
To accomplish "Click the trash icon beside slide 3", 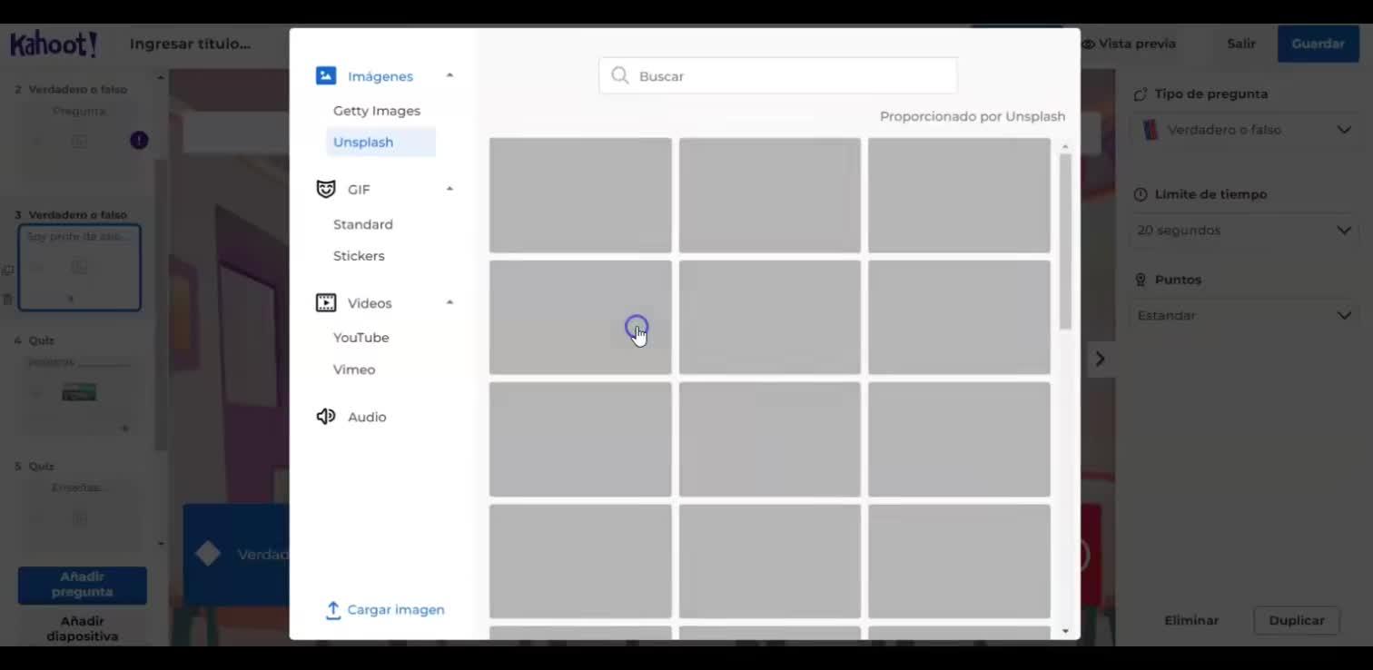I will [x=7, y=299].
